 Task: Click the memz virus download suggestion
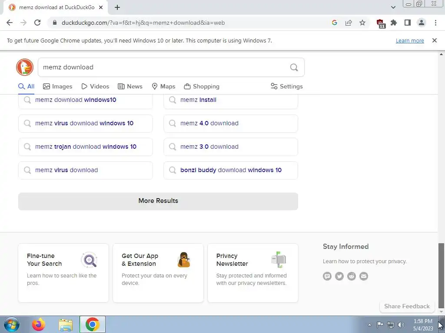point(86,170)
